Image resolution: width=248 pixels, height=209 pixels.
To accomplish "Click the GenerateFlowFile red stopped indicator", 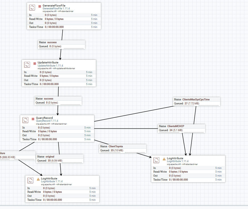I will pyautogui.click(x=40, y=6).
